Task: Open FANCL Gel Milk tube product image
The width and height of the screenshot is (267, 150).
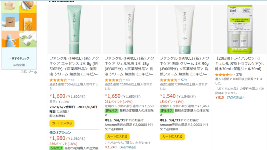Action: click(x=129, y=29)
